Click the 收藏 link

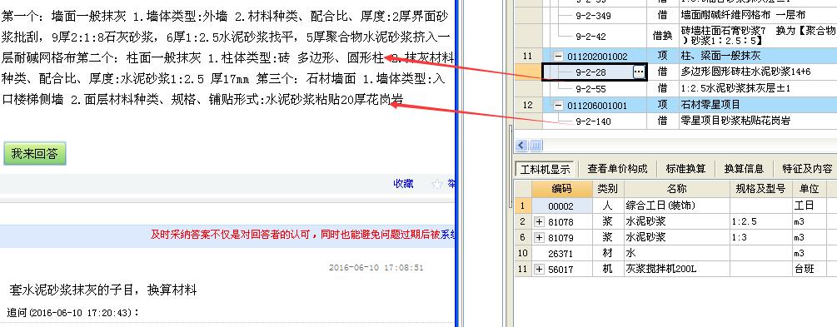click(403, 184)
